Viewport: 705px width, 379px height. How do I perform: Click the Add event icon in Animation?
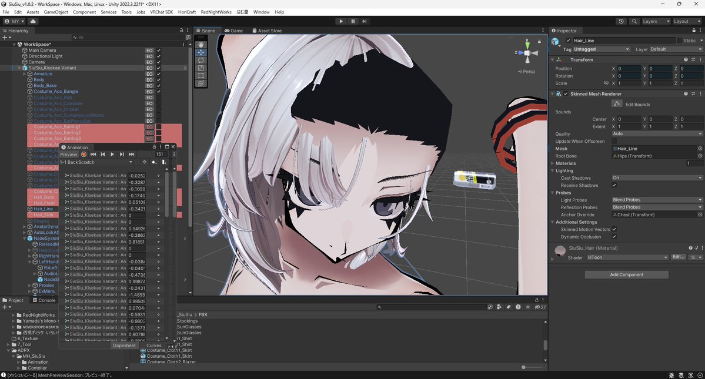click(163, 162)
